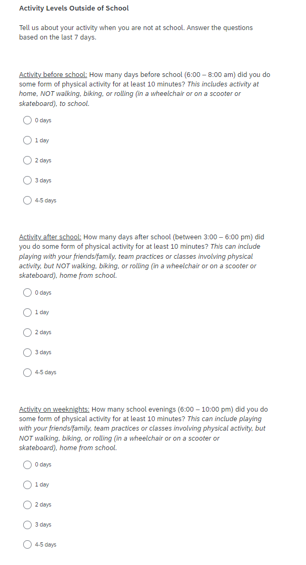This screenshot has width=306, height=565.
Task: Select 3 days for activity after school
Action: [x=27, y=353]
